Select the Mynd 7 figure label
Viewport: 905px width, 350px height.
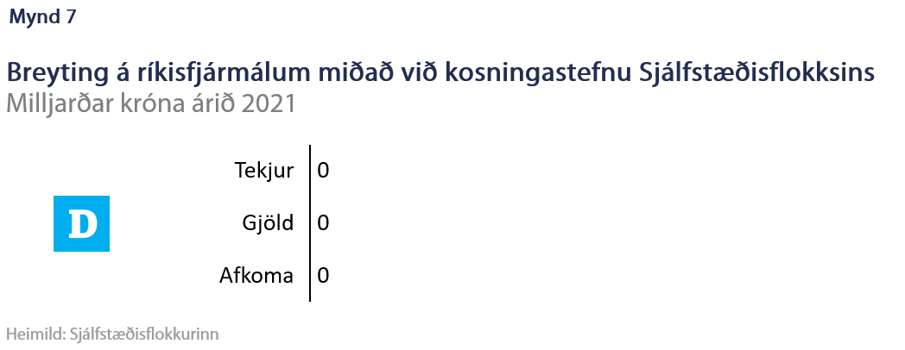(x=42, y=17)
